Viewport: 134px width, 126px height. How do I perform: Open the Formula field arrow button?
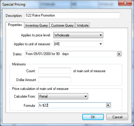(x=108, y=105)
